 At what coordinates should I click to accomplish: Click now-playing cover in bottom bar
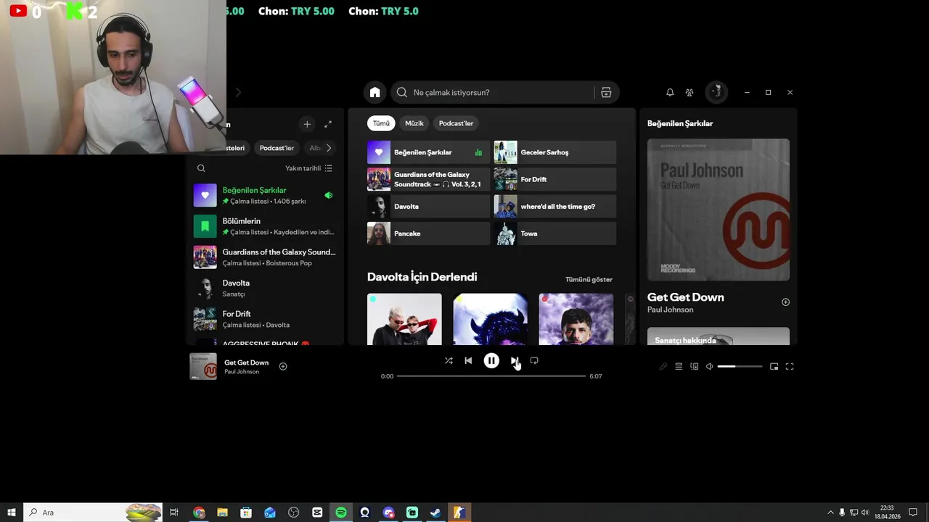click(x=203, y=366)
